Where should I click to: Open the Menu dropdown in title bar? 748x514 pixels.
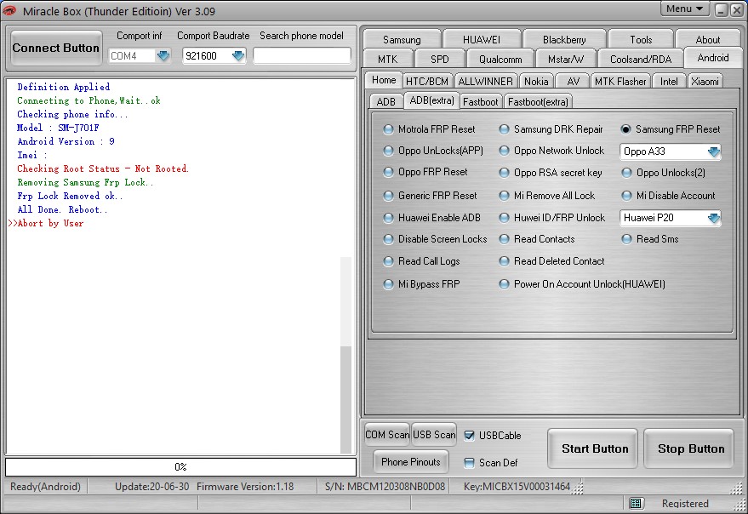click(684, 9)
